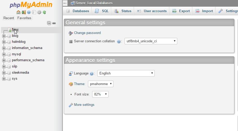238x131 pixels.
Task: Collapse all navigation tree items
Action: click(x=49, y=23)
